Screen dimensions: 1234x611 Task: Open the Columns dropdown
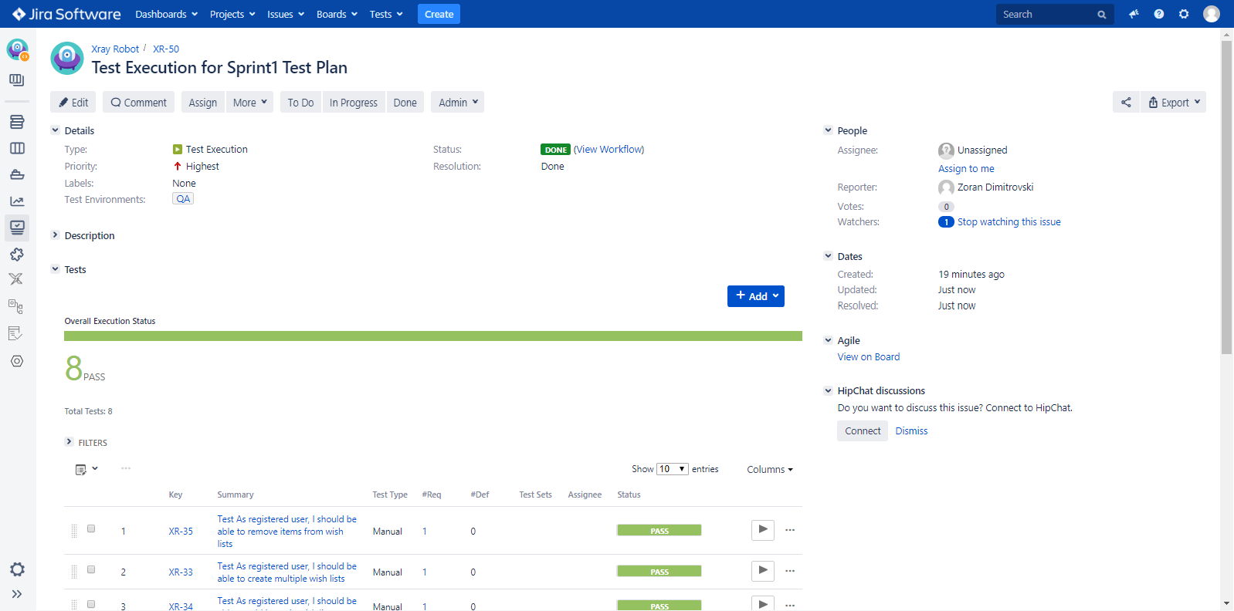[x=770, y=469]
